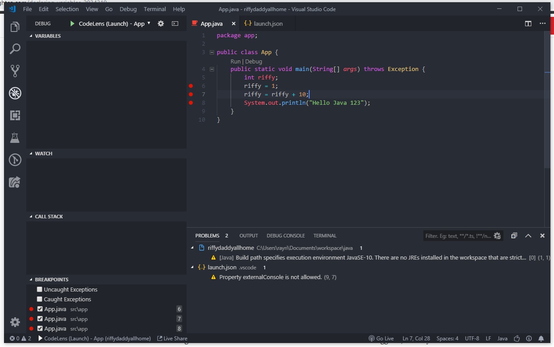Image resolution: width=554 pixels, height=347 pixels.
Task: Open the Search view icon
Action: pyautogui.click(x=15, y=49)
